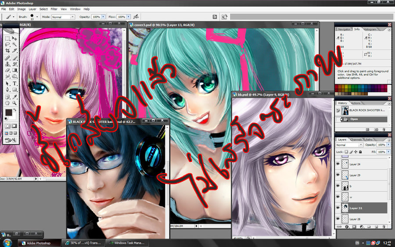Open brush Mode dropdown in options bar
The width and height of the screenshot is (395, 247).
click(63, 17)
